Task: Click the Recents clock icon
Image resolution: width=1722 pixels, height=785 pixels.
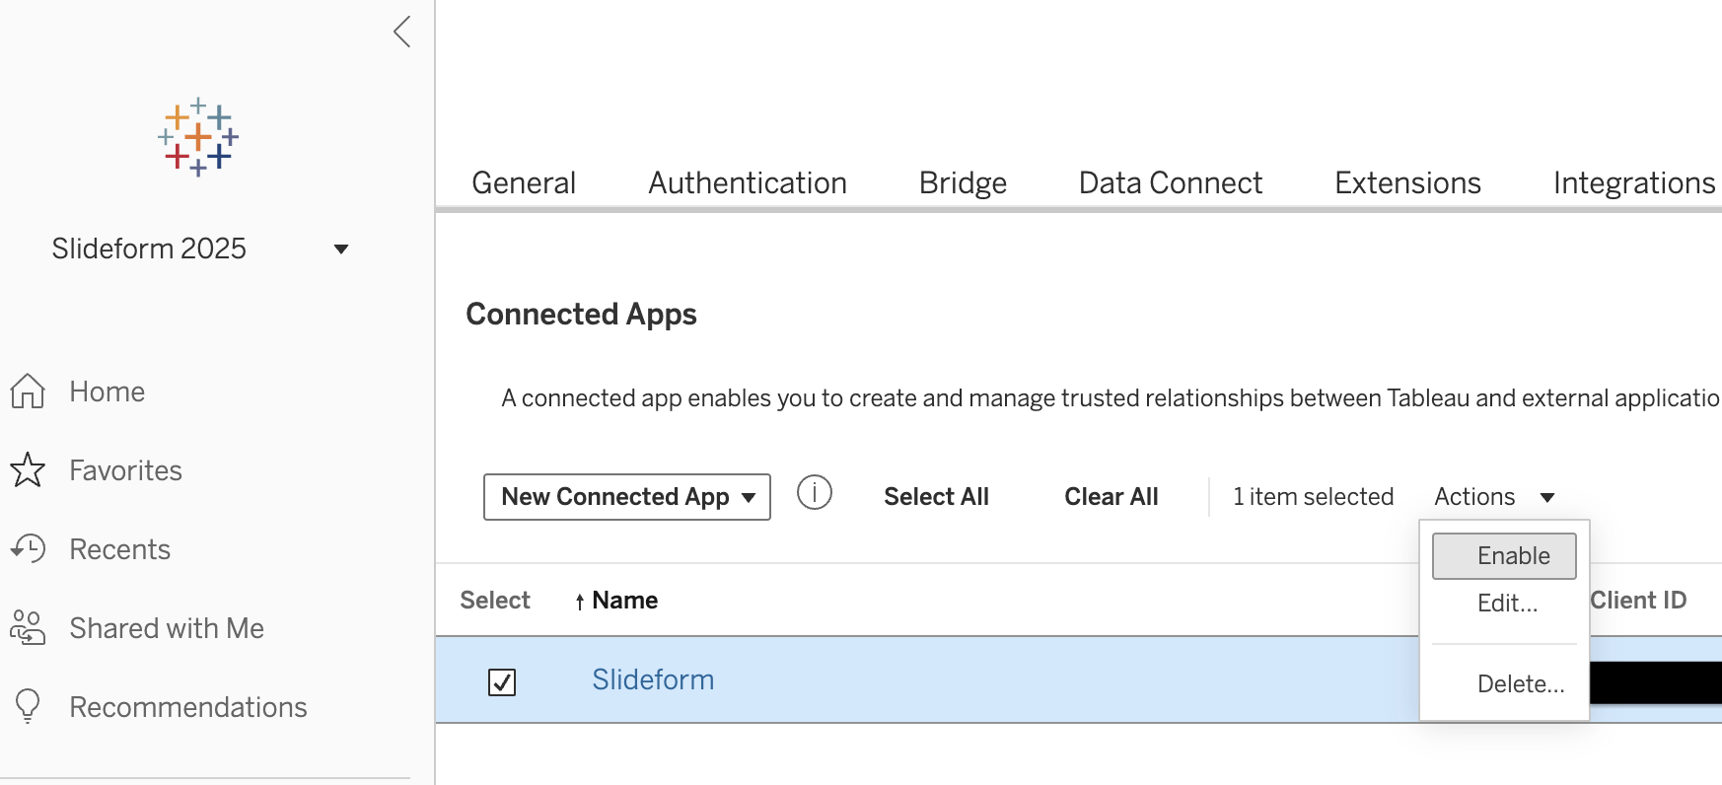Action: point(28,549)
